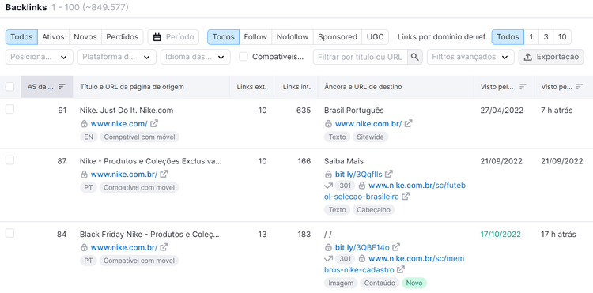
Task: Click the redirect arrow icon in row 84
Action: 328,258
